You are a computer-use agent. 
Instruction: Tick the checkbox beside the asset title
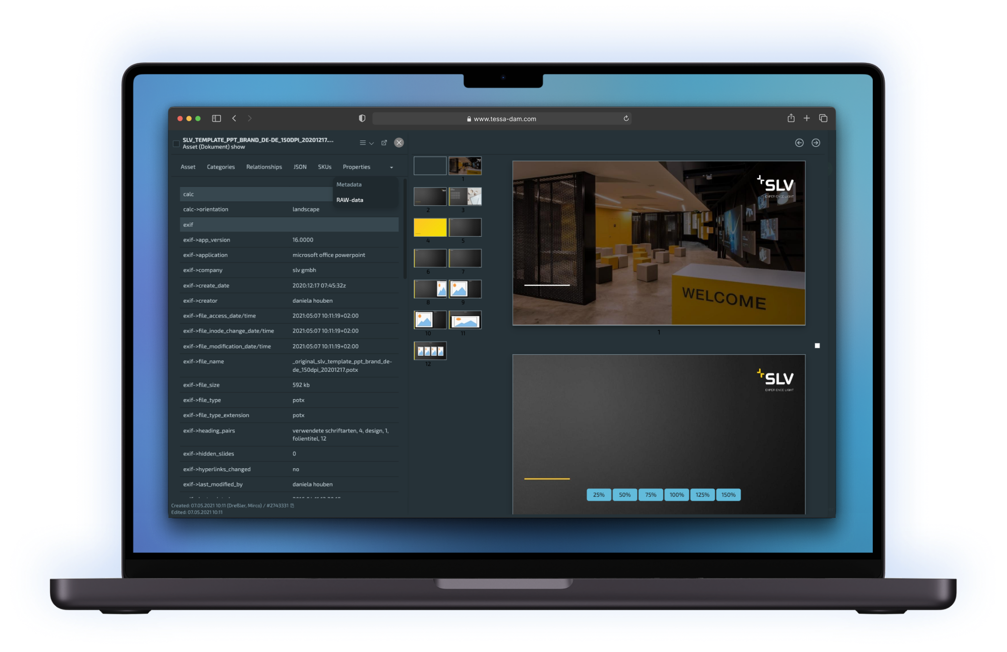click(x=176, y=143)
